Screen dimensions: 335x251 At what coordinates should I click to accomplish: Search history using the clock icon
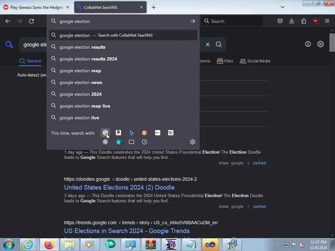[144, 142]
